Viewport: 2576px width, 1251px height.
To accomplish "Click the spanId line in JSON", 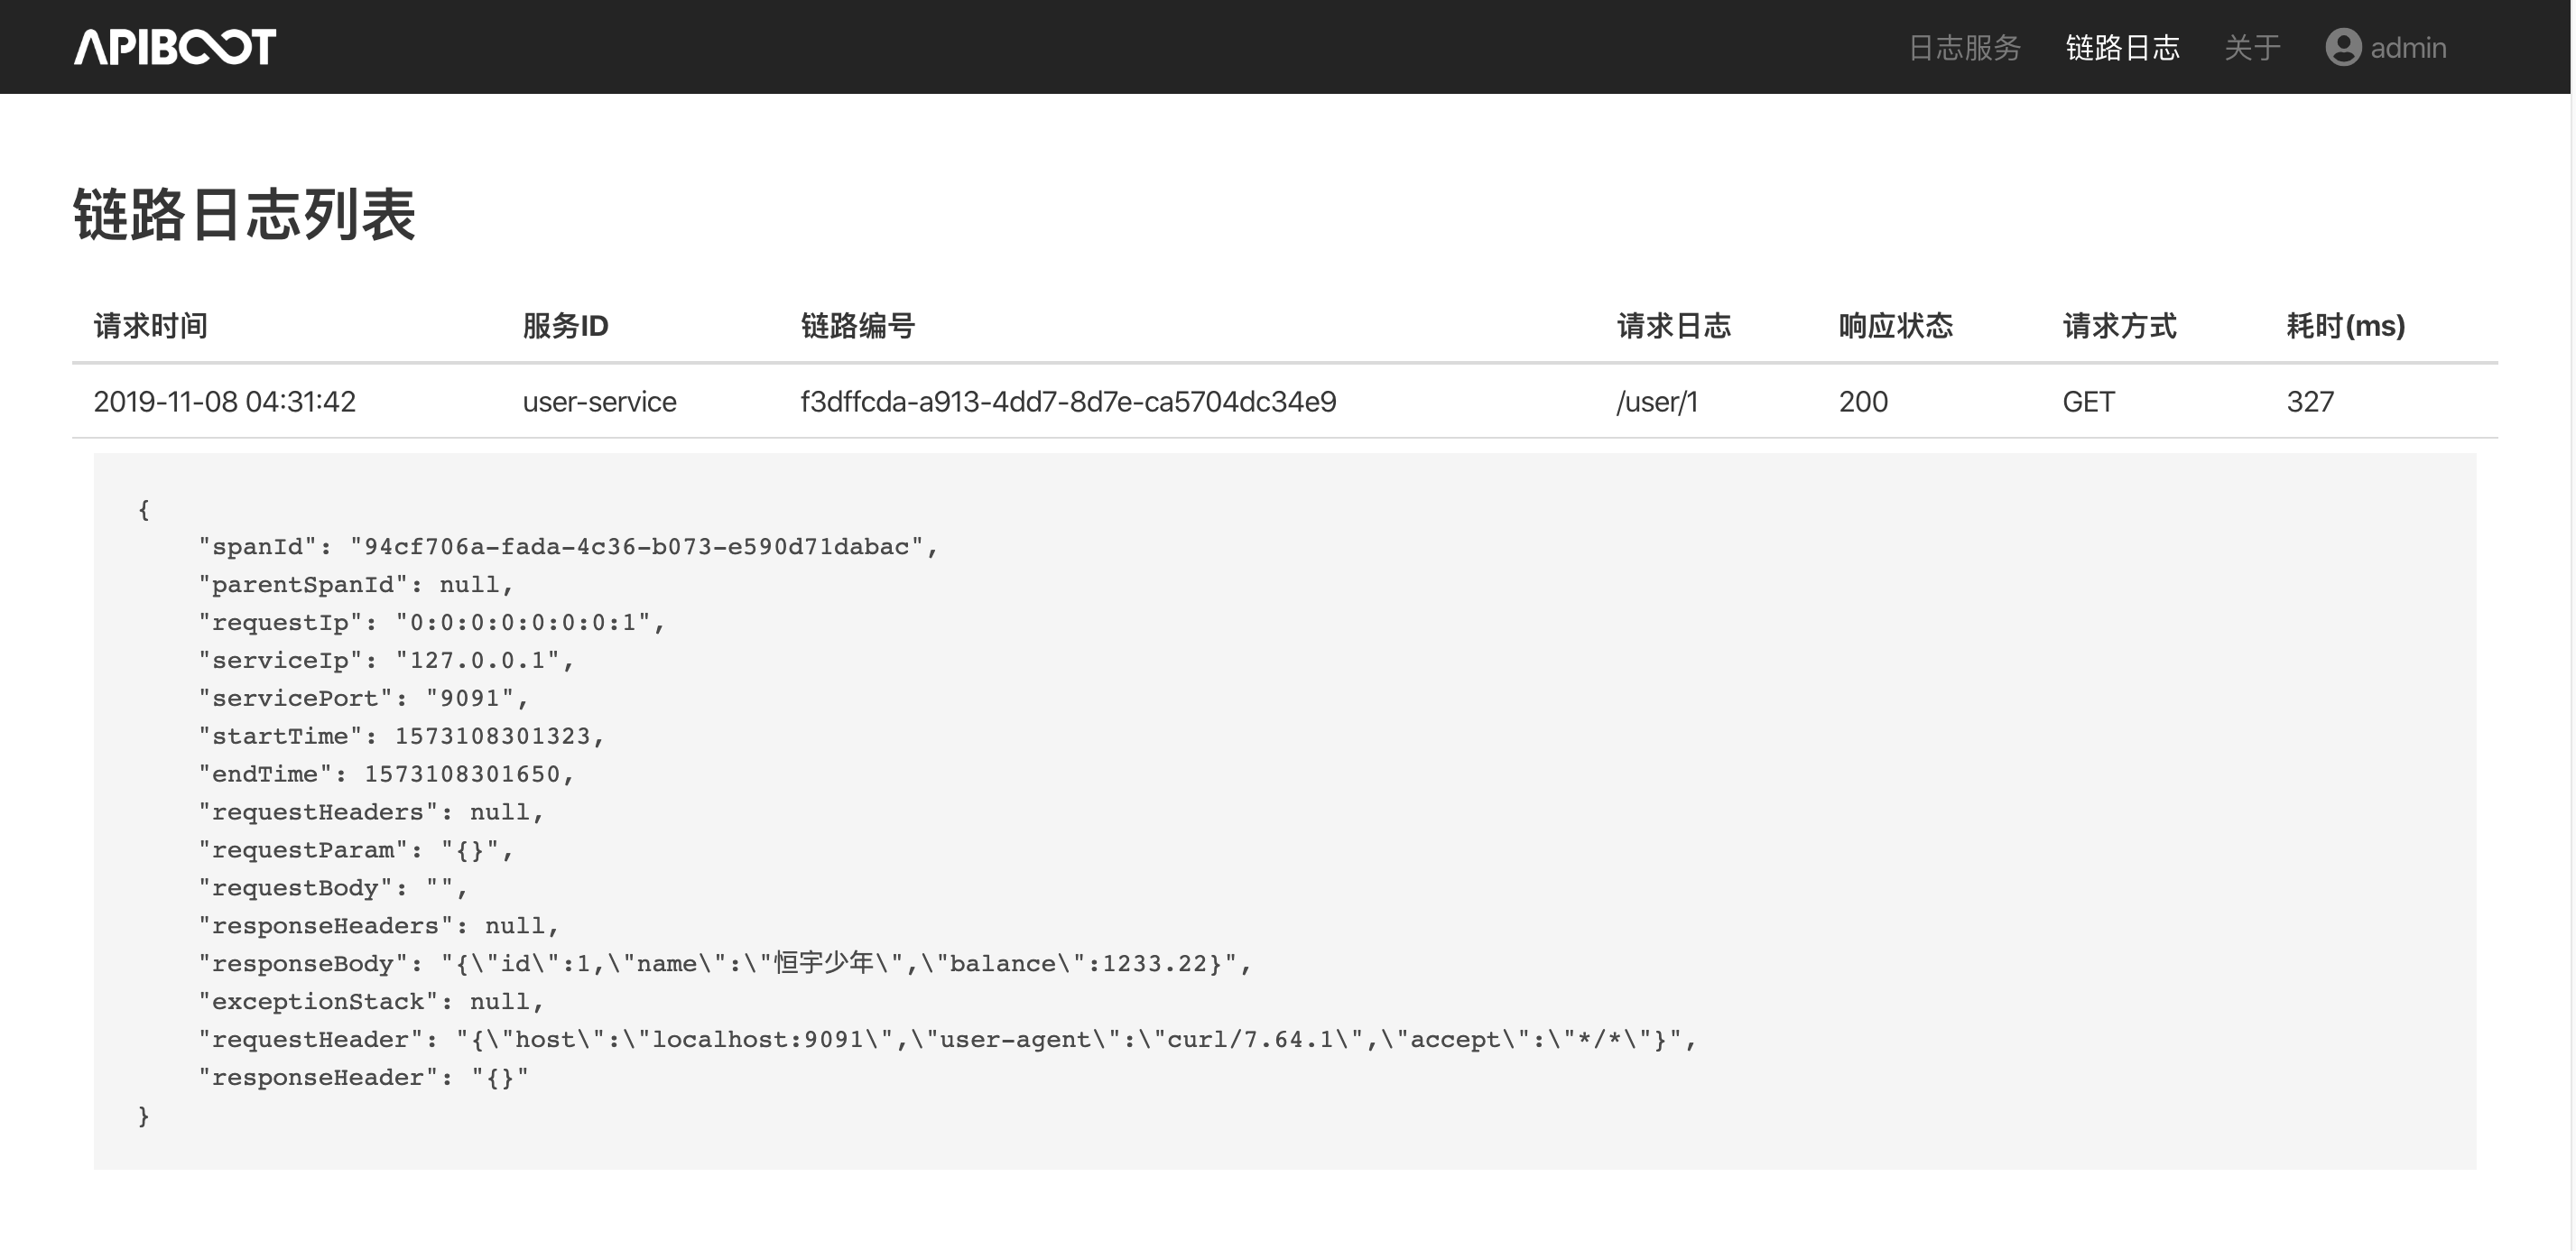I will [x=567, y=547].
